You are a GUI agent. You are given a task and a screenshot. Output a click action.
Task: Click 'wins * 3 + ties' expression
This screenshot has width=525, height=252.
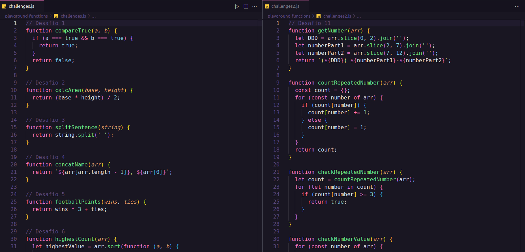tap(80, 209)
